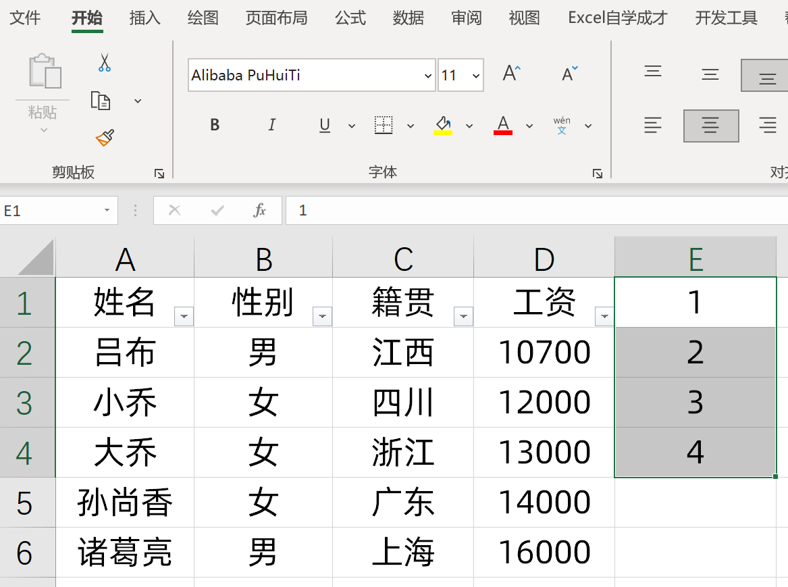Apply red font color
788x587 pixels.
(503, 125)
